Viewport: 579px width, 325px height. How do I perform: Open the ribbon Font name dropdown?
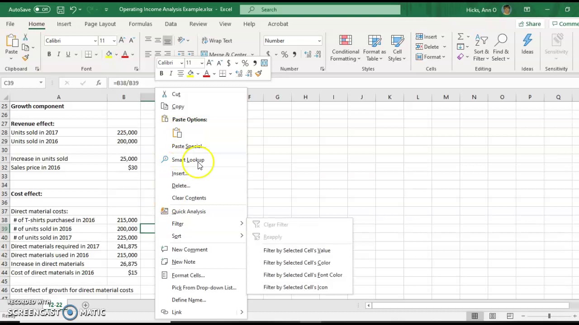coord(95,41)
